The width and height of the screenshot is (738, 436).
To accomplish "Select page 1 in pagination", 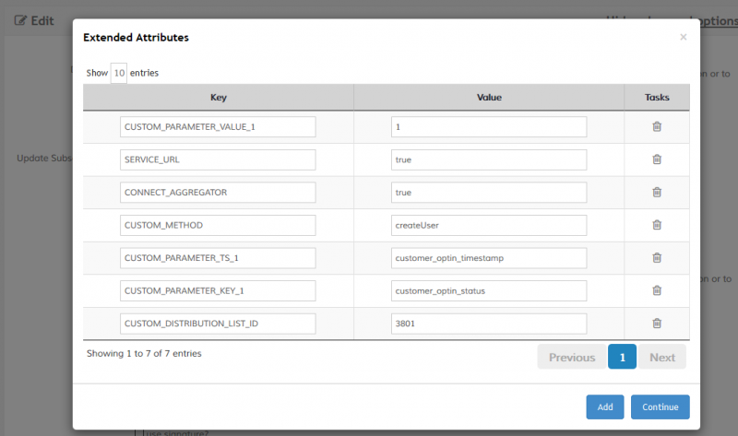I will (622, 357).
